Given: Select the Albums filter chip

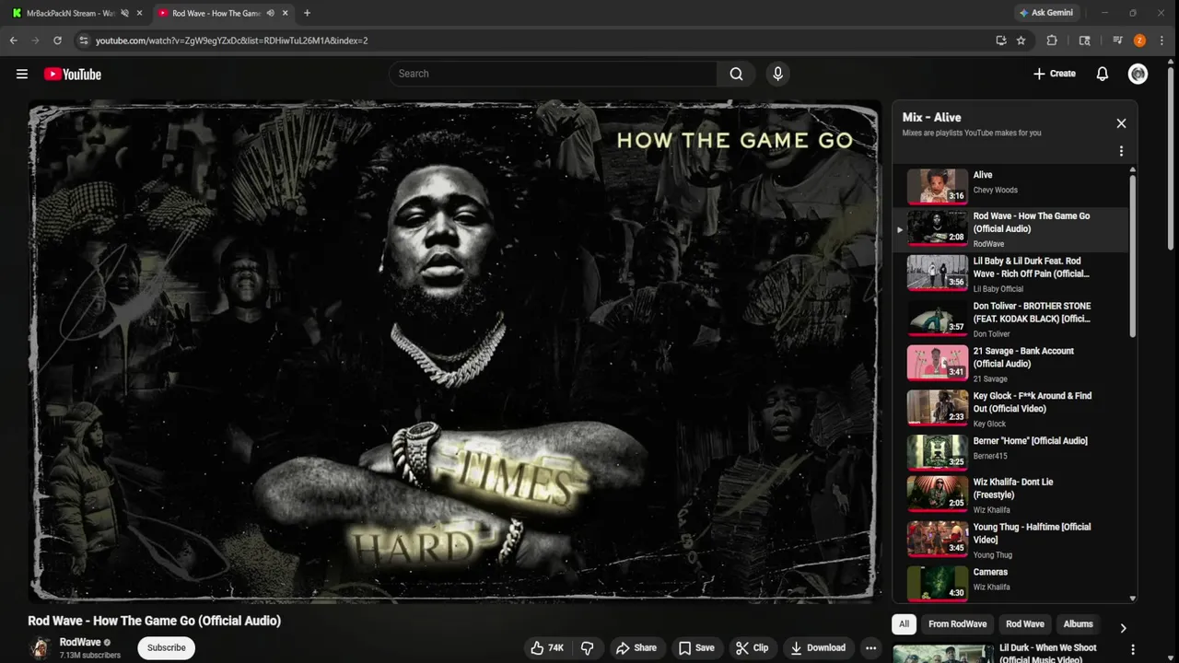Looking at the screenshot, I should tap(1078, 623).
